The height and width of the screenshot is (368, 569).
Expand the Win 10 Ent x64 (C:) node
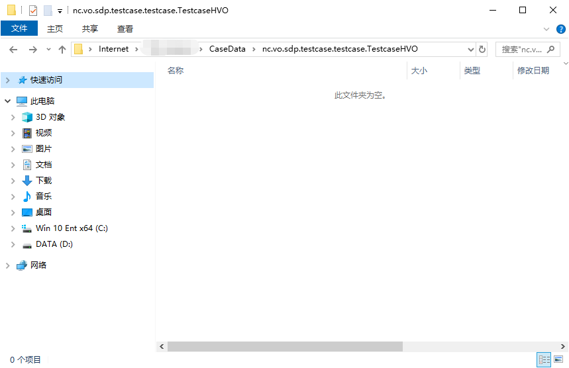pyautogui.click(x=13, y=228)
